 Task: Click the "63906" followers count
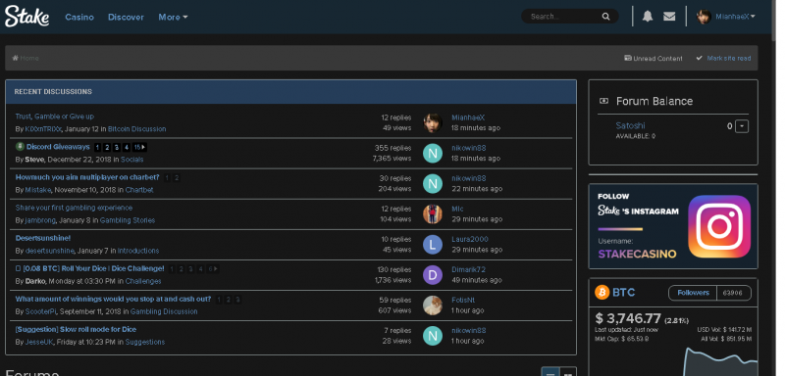[x=732, y=293]
